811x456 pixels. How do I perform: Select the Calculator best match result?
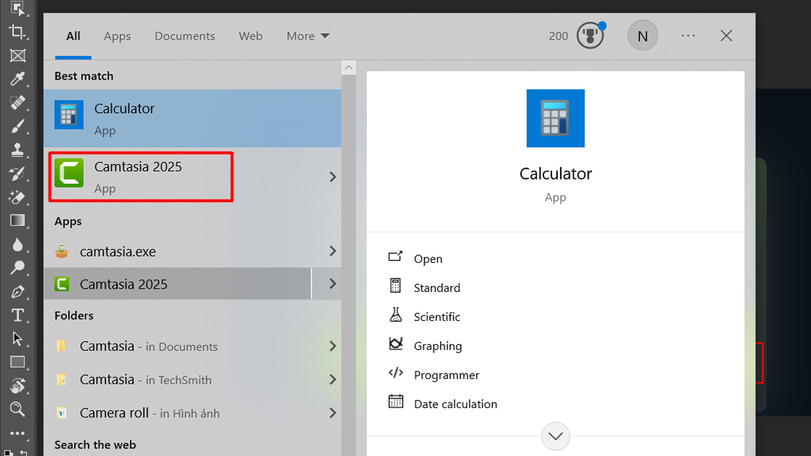[193, 119]
